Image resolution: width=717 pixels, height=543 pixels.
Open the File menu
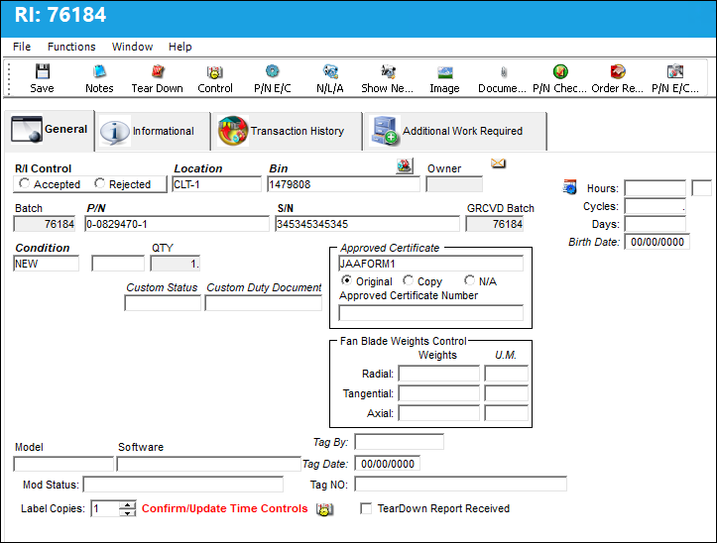click(x=22, y=47)
